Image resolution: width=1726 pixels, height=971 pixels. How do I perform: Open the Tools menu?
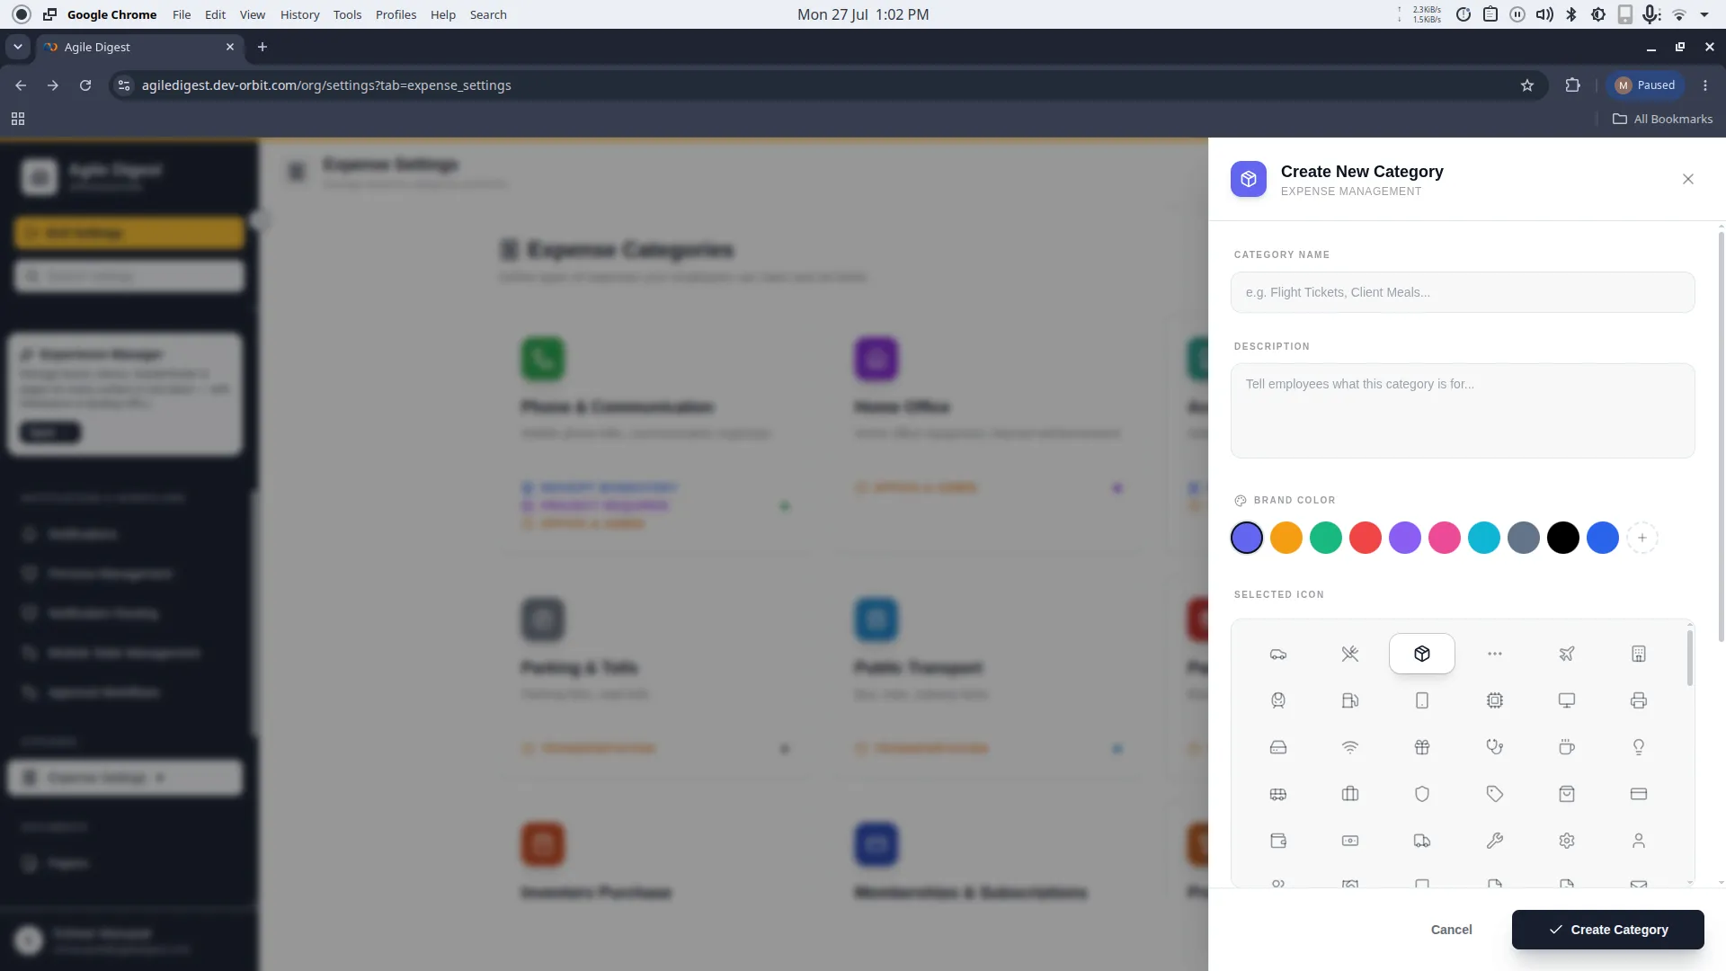(347, 14)
